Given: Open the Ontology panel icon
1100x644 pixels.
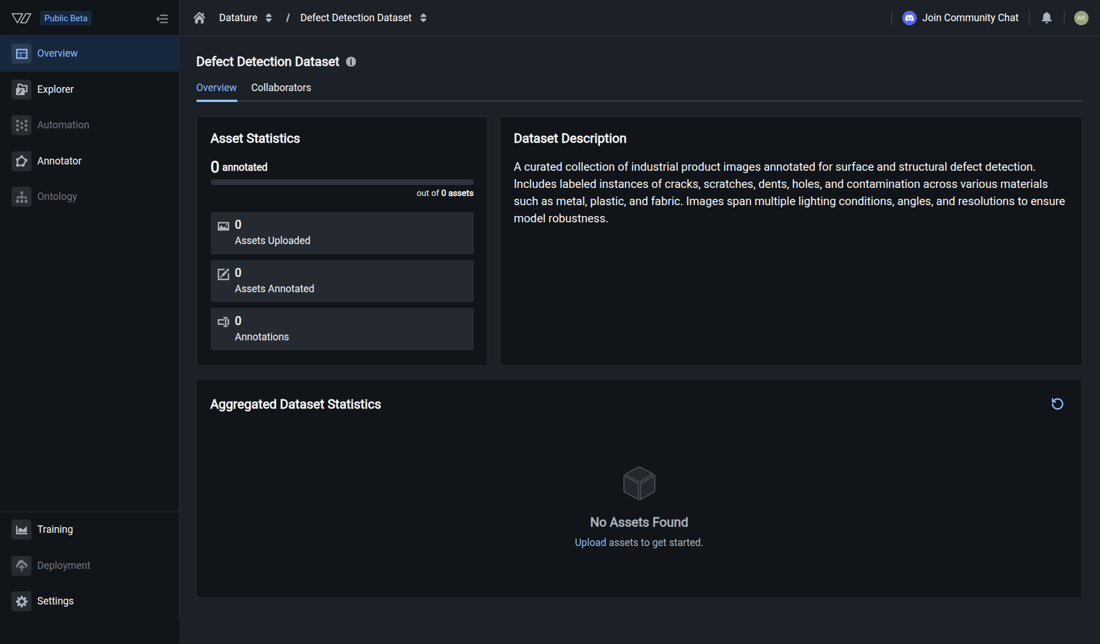Looking at the screenshot, I should pos(22,197).
